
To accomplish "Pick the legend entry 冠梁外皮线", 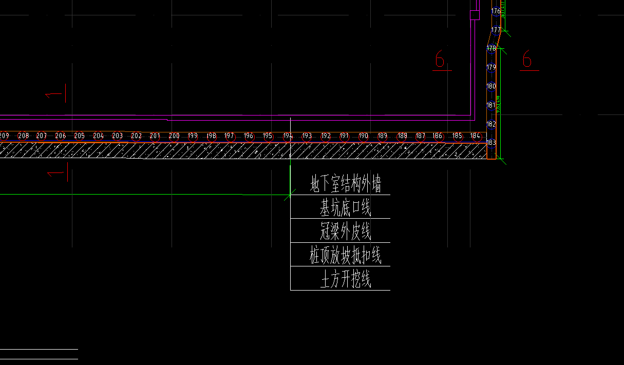I will coord(346,232).
